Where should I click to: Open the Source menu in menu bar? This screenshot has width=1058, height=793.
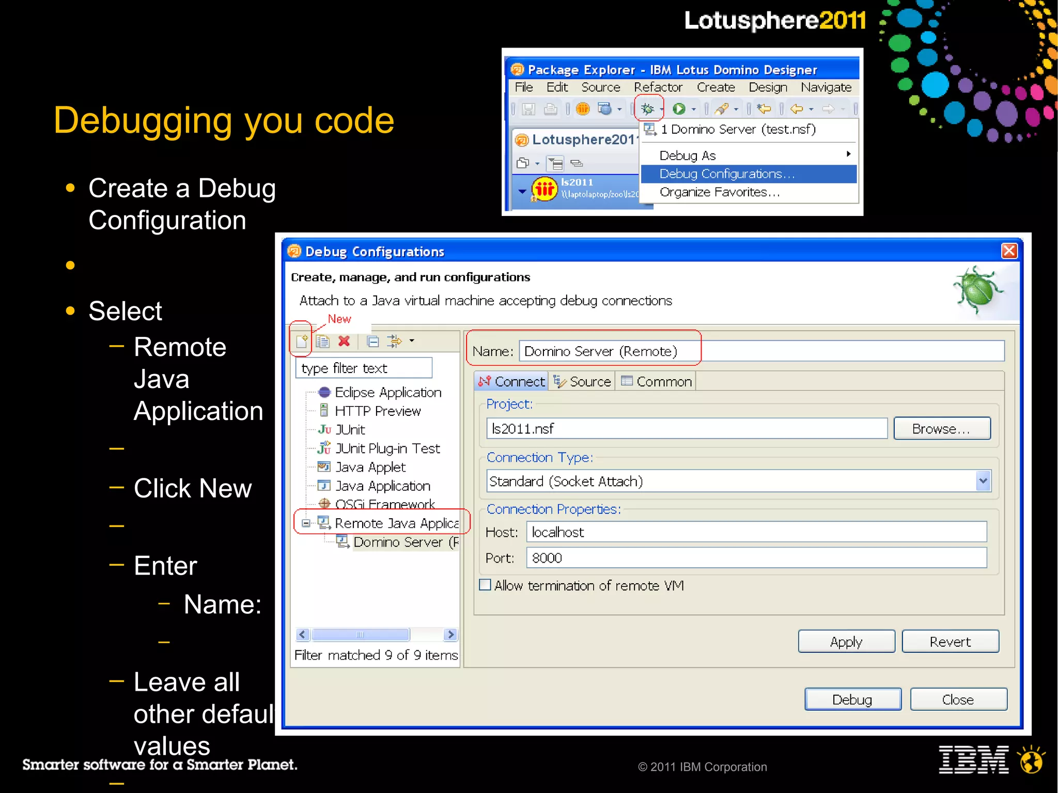point(601,87)
